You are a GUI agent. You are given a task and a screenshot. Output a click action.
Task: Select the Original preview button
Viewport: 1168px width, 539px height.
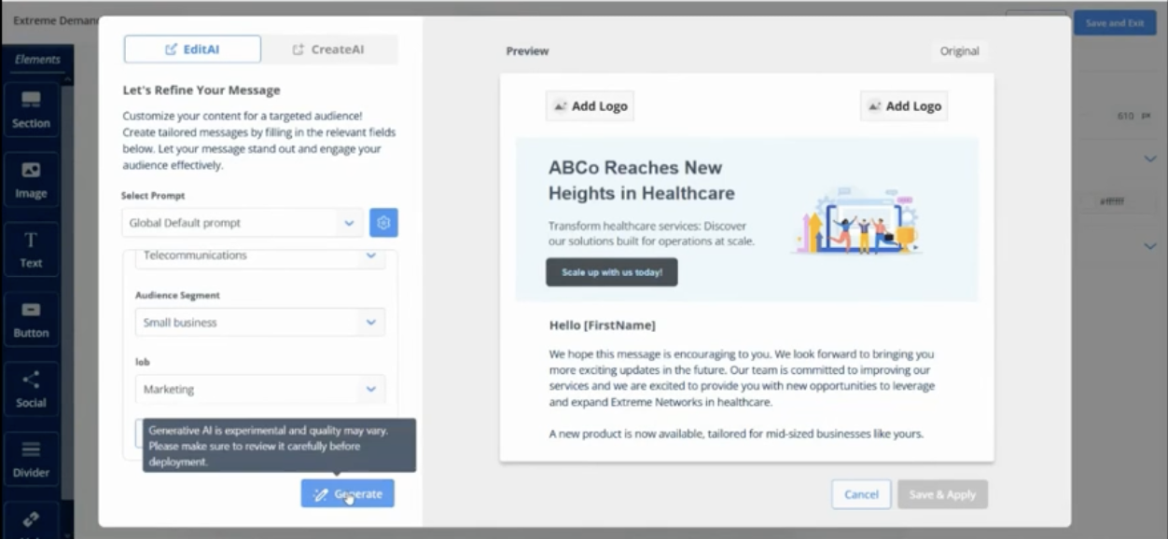(x=959, y=51)
